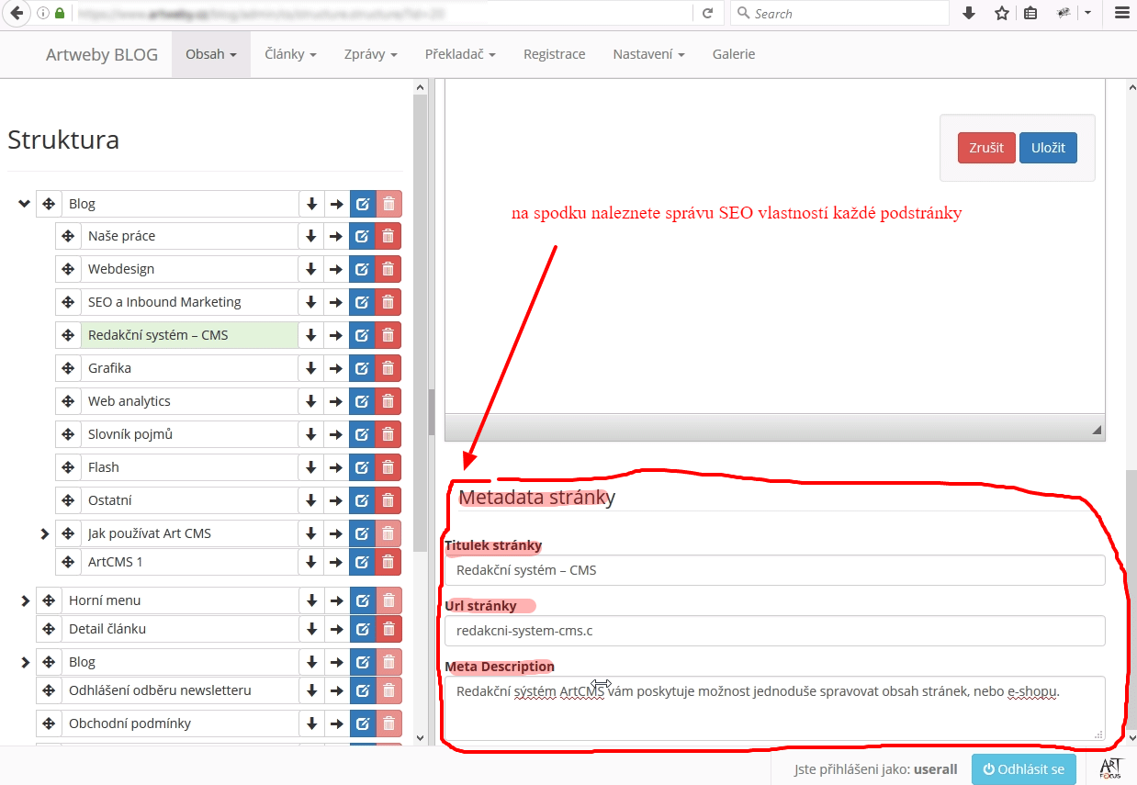This screenshot has width=1137, height=785.
Task: Reload the page with the refresh icon
Action: click(707, 13)
